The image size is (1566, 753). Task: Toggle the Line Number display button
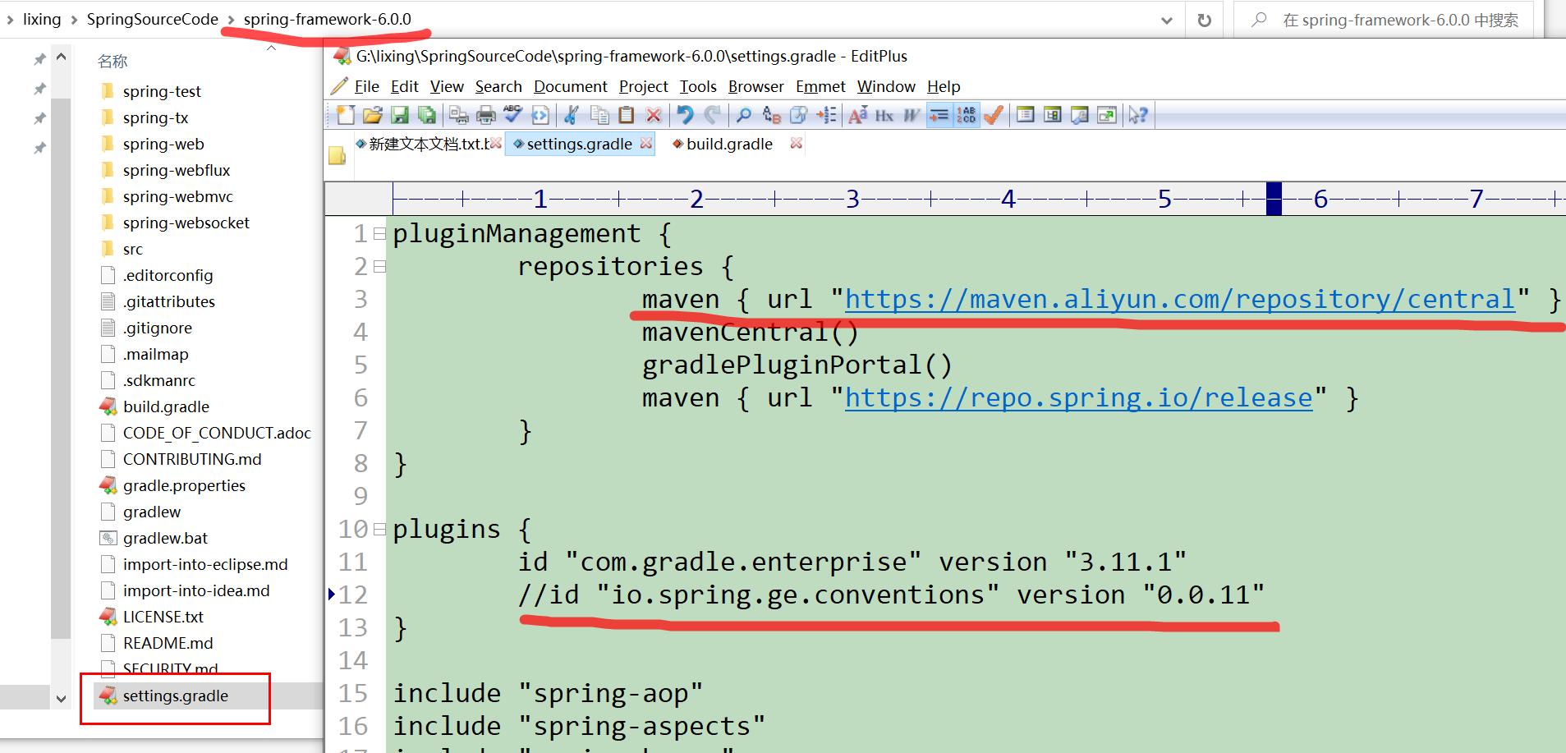tap(967, 115)
